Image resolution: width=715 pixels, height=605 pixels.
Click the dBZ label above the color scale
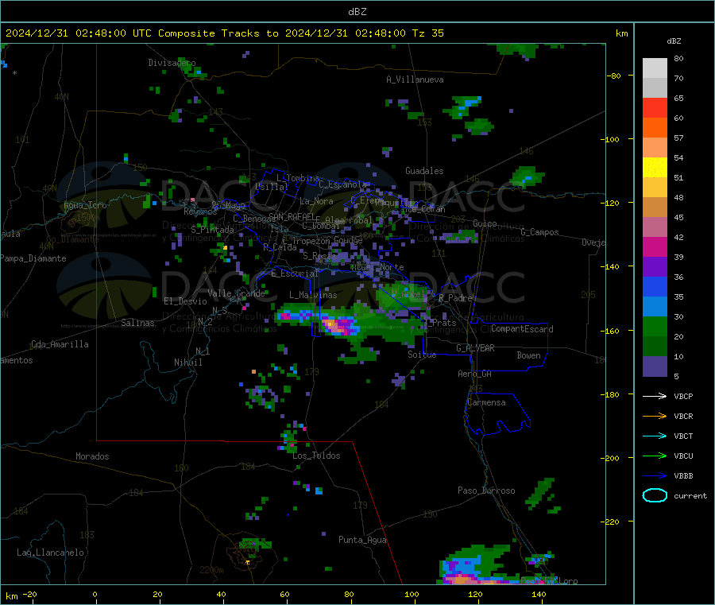click(x=674, y=41)
